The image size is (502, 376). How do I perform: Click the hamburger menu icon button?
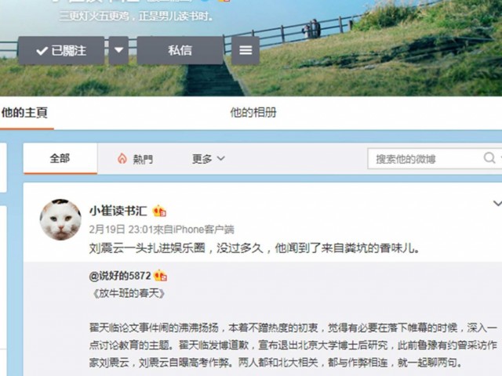pos(246,50)
